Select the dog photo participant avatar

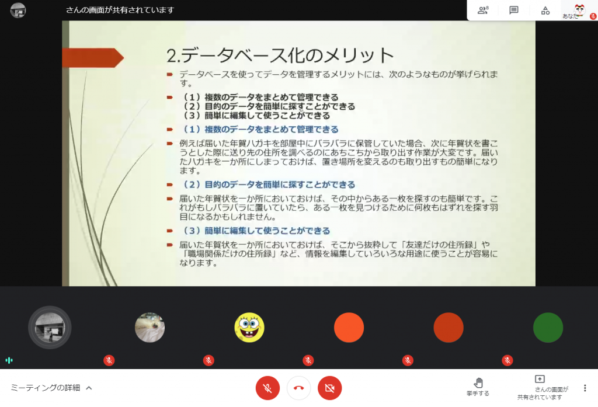pos(149,328)
